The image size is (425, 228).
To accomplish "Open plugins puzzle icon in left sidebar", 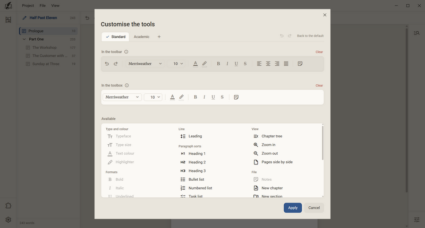I will point(8,206).
